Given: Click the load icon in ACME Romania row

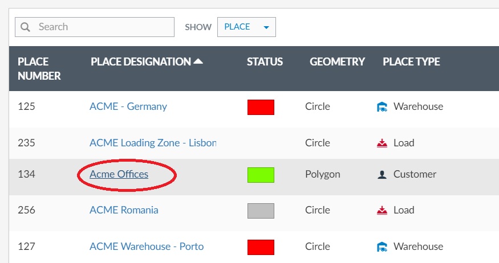Looking at the screenshot, I should point(382,211).
